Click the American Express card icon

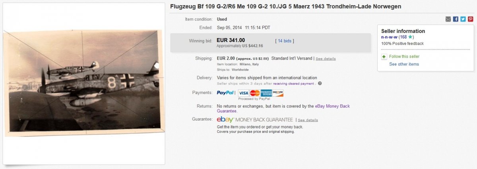[x=266, y=93]
